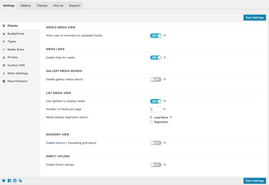Disable likes for media toggle
Image resolution: width=269 pixels, height=185 pixels.
point(155,58)
